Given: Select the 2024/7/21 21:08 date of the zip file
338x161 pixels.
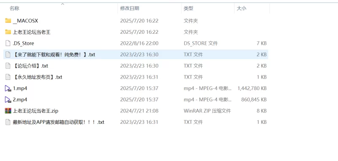Looking at the screenshot, I should (x=139, y=111).
